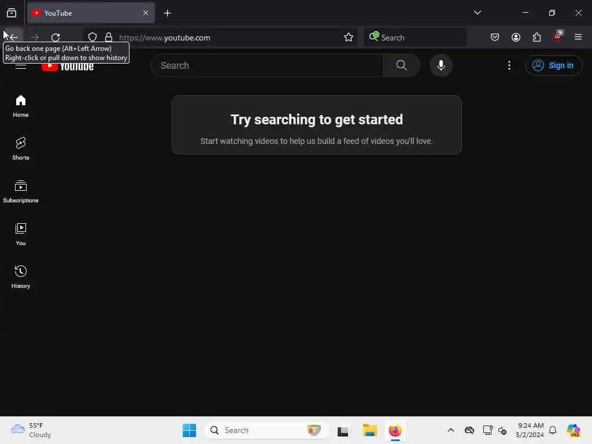This screenshot has height=444, width=592.
Task: Open Firefox account profile icon
Action: (x=516, y=37)
